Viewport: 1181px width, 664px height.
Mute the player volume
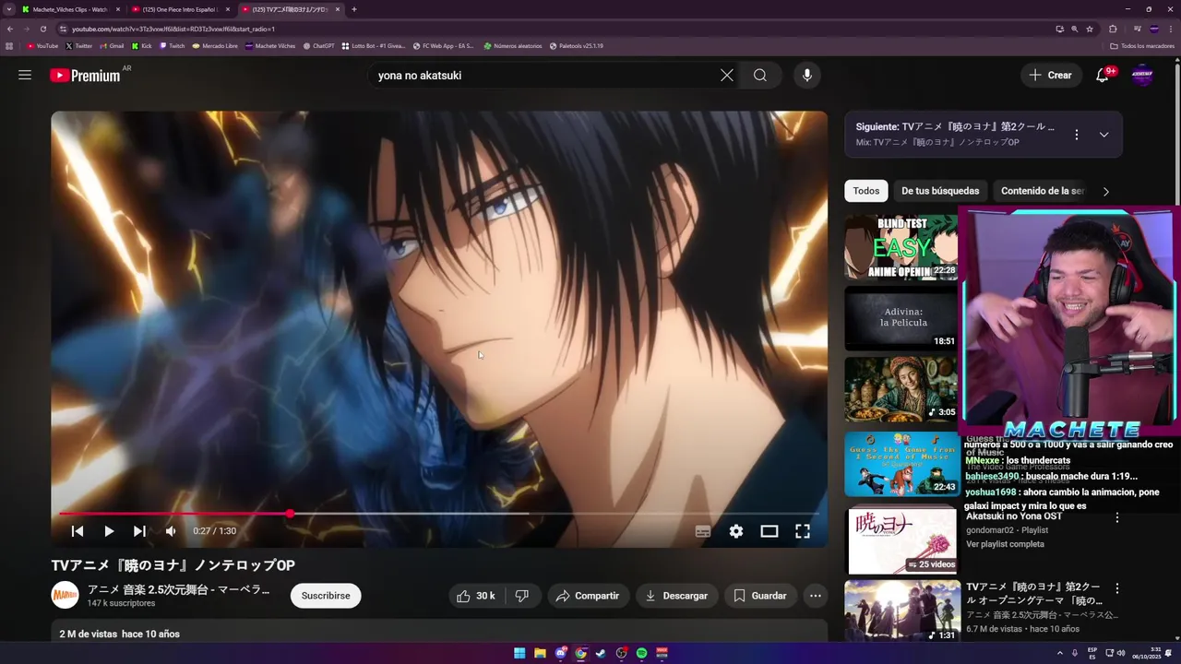tap(171, 531)
